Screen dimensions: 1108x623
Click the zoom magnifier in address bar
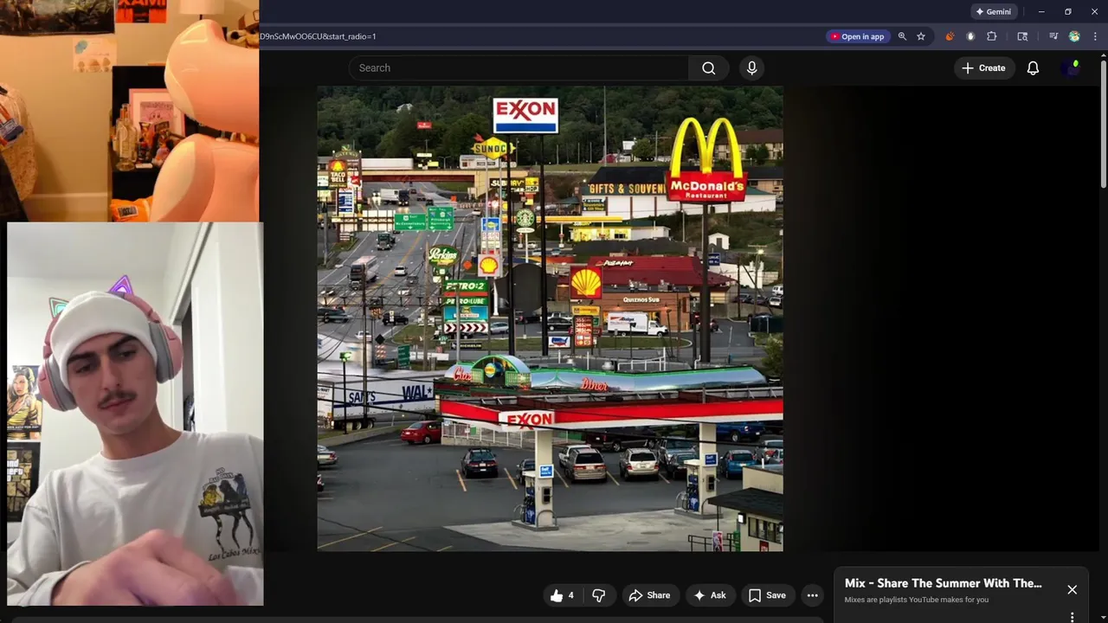pyautogui.click(x=902, y=36)
